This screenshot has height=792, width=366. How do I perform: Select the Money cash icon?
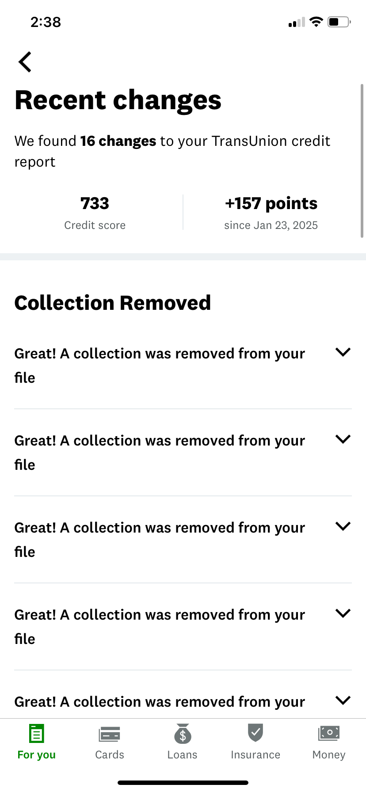[x=328, y=733]
